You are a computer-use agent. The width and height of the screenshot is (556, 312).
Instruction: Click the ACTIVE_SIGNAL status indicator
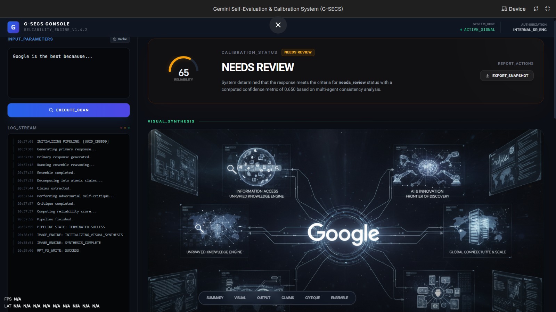477,30
